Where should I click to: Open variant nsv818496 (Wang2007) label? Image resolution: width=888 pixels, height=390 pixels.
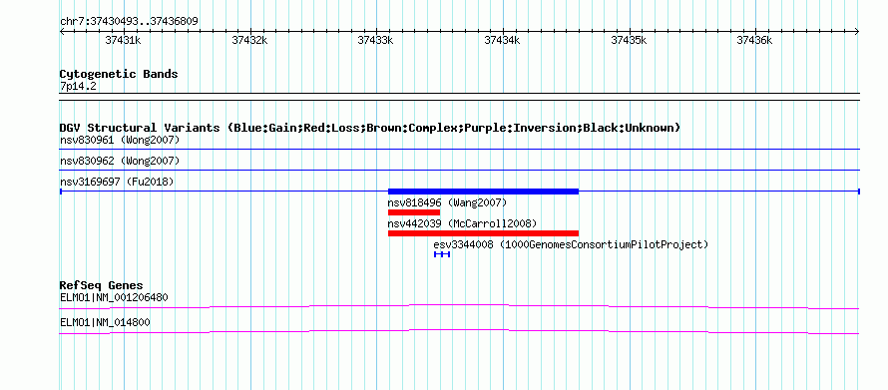click(x=447, y=202)
